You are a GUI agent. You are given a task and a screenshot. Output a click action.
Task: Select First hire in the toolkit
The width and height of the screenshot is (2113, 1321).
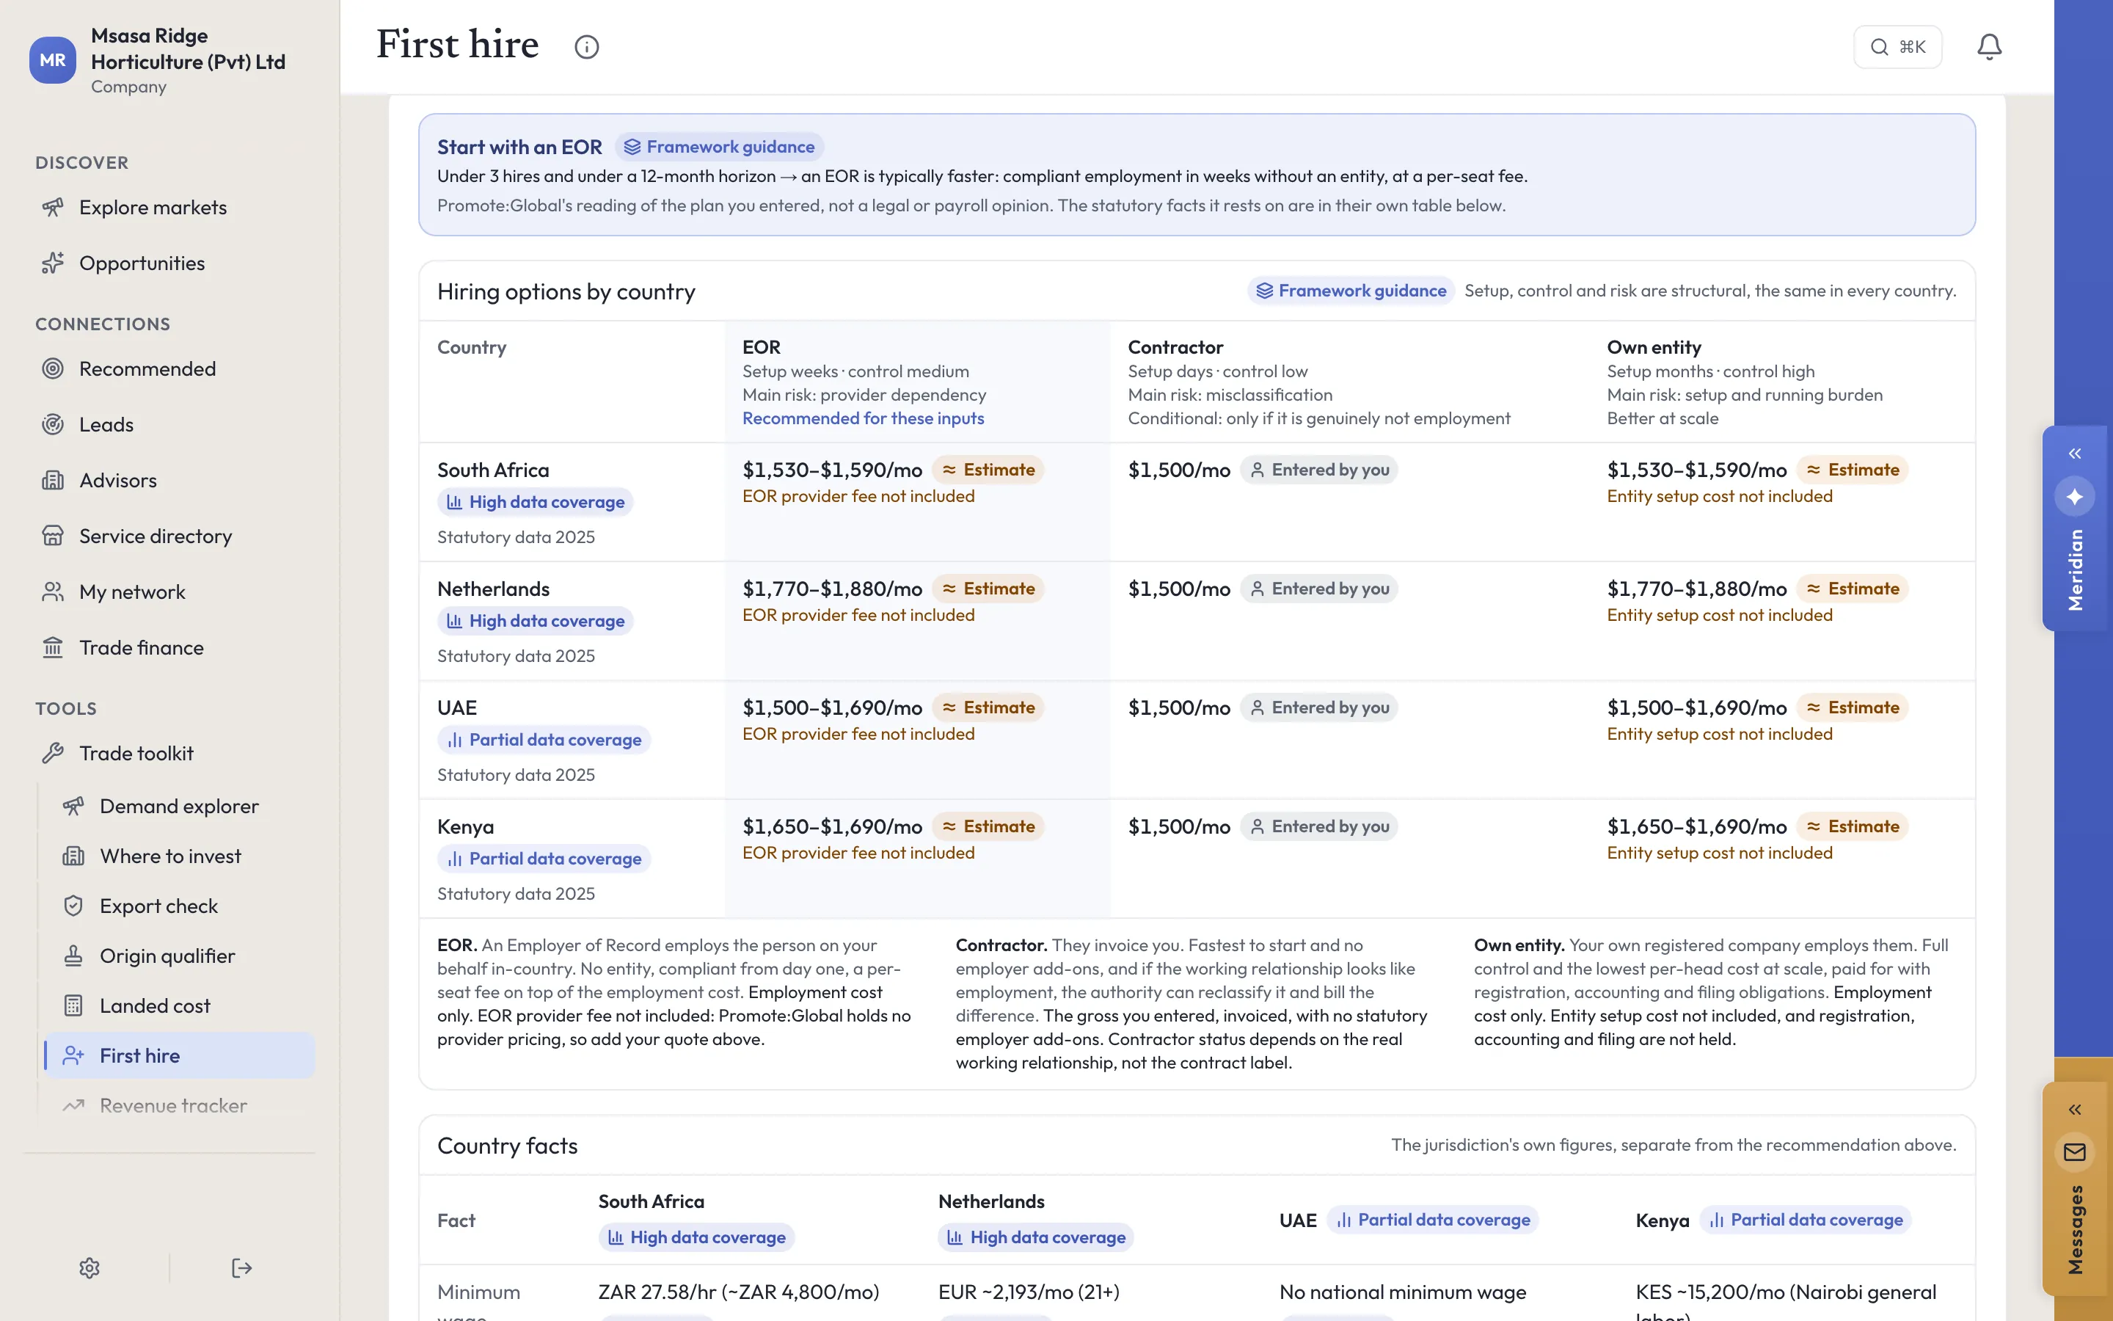(x=180, y=1055)
